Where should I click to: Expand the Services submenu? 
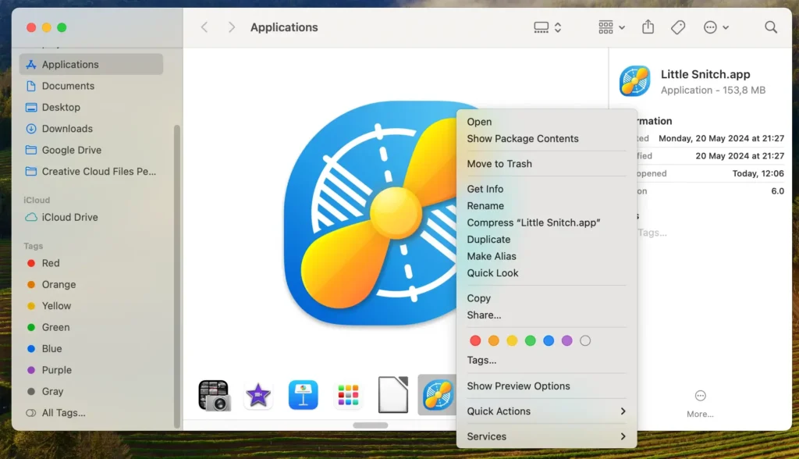(546, 436)
